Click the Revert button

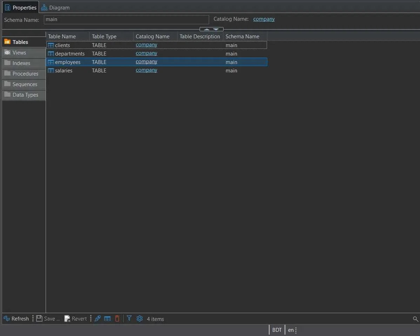[75, 318]
